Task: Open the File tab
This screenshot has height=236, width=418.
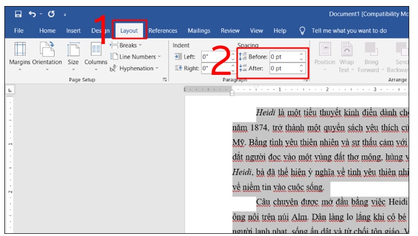Action: tap(19, 31)
